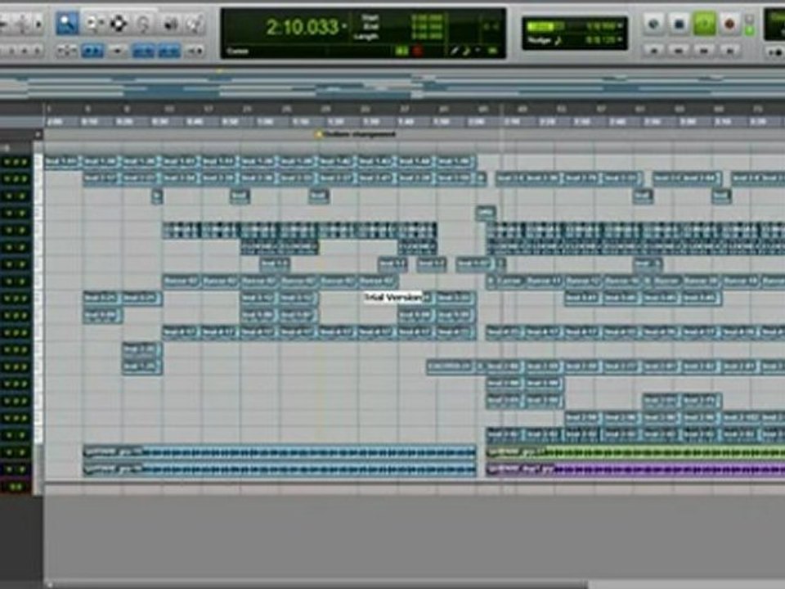Viewport: 785px width, 589px height.
Task: Click the Zoom Toggle button
Action: point(66,51)
